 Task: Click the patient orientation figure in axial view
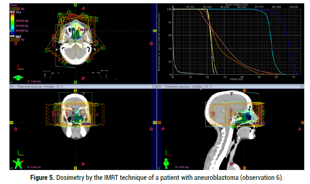click(x=18, y=77)
